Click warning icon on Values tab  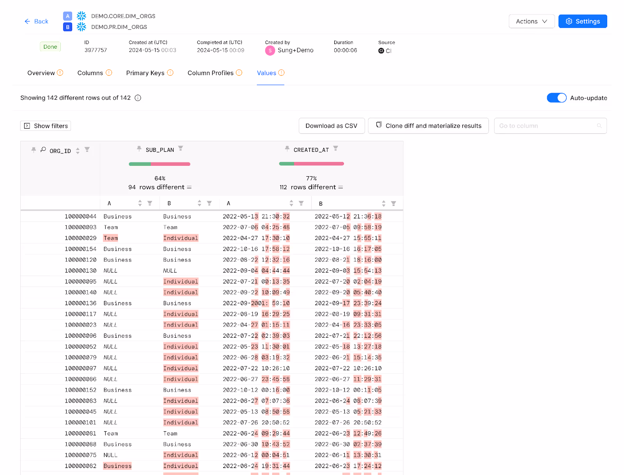coord(281,72)
